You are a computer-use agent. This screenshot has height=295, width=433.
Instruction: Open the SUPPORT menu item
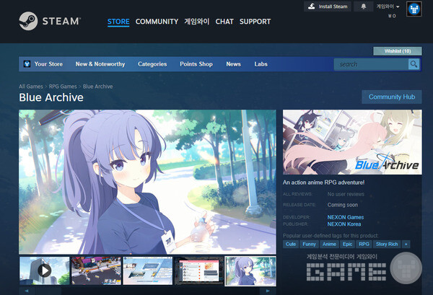pos(255,22)
